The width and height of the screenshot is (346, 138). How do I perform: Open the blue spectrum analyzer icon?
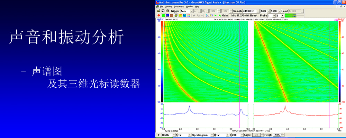pyautogui.click(x=167, y=16)
